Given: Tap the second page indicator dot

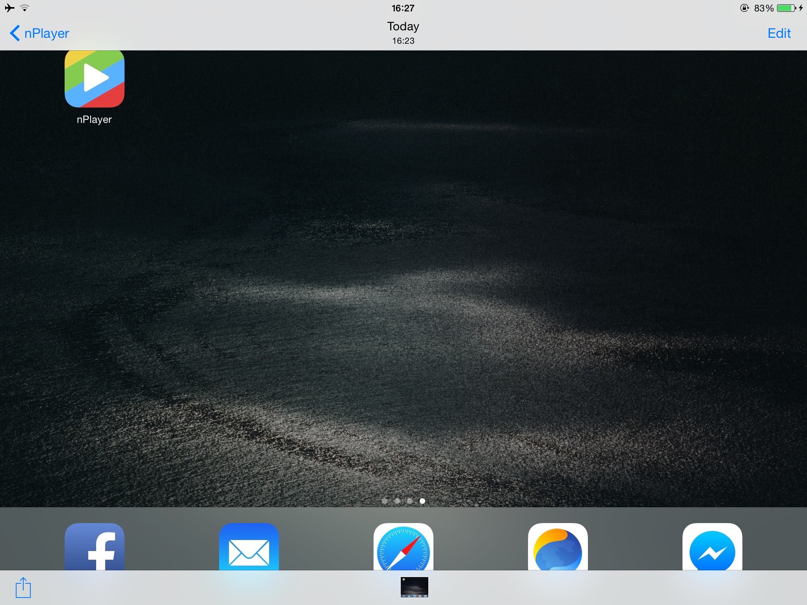Looking at the screenshot, I should point(397,501).
